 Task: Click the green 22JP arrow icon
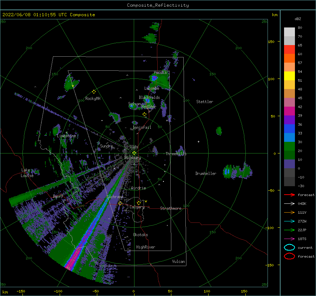(289, 230)
